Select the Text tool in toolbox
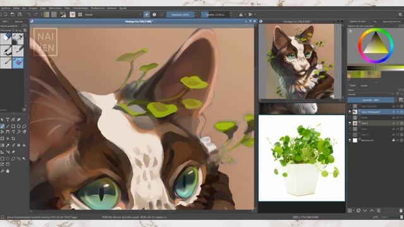 (8, 120)
